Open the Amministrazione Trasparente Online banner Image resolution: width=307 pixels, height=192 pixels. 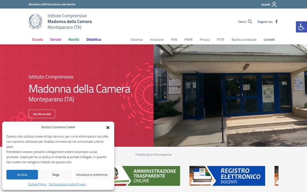point(147,176)
